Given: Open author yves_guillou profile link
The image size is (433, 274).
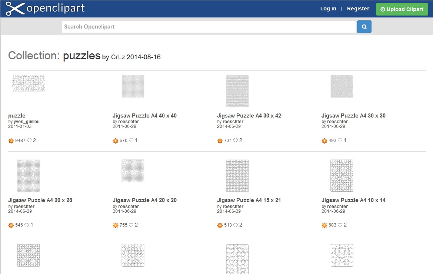Looking at the screenshot, I should pos(27,122).
